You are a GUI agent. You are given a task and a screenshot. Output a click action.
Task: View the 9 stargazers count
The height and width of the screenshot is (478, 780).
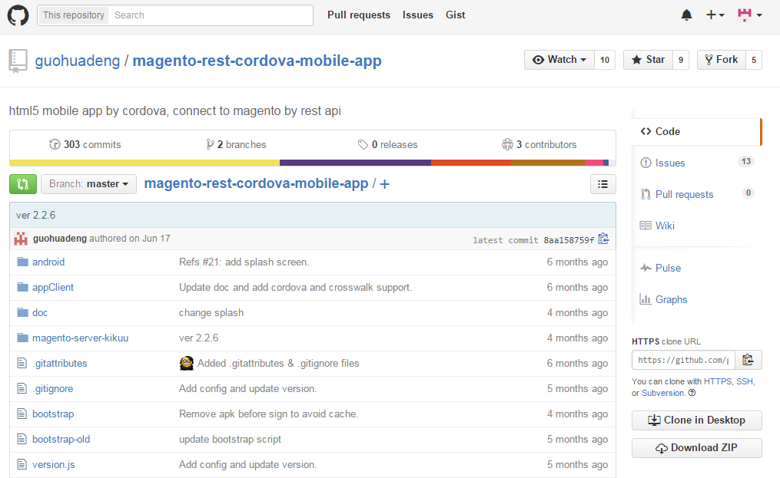coord(681,60)
